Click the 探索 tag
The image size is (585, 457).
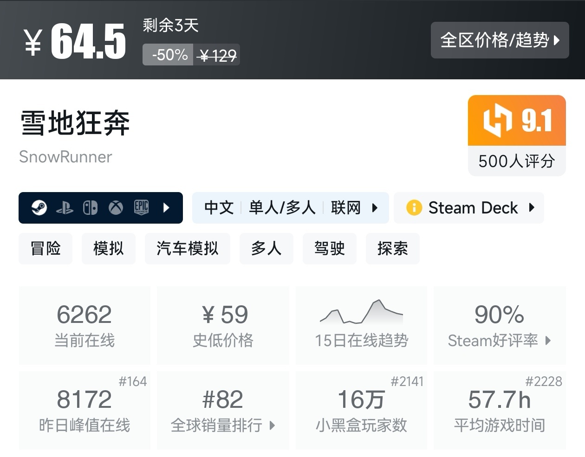coord(392,248)
